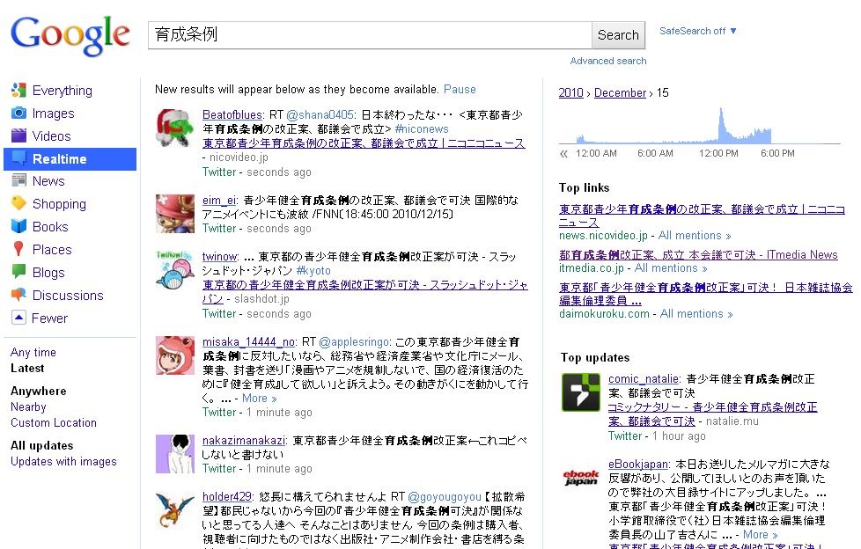Click the News newspaper icon
The width and height of the screenshot is (861, 549).
click(x=18, y=180)
